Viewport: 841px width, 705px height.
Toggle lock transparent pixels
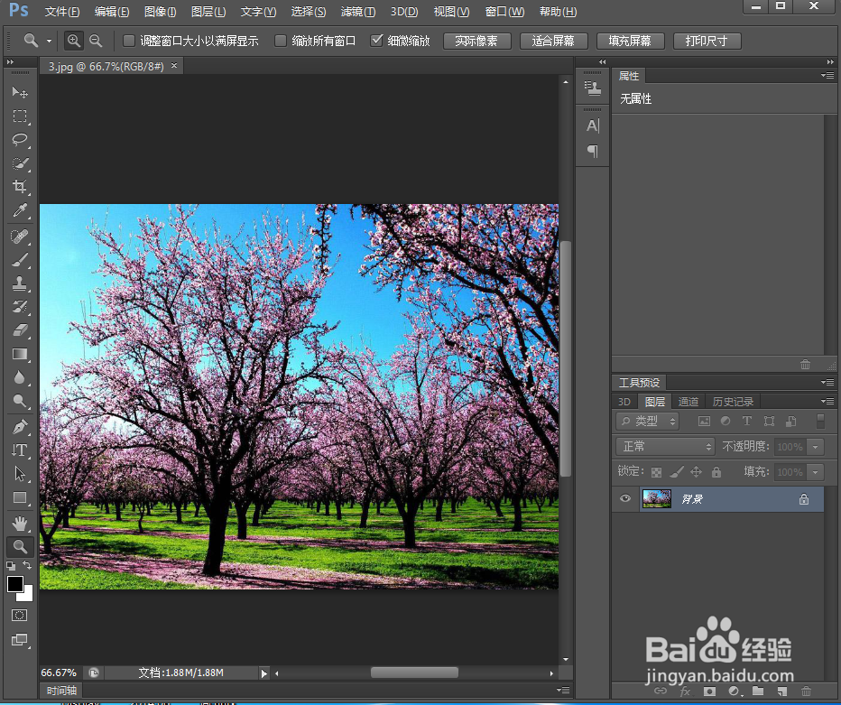657,472
